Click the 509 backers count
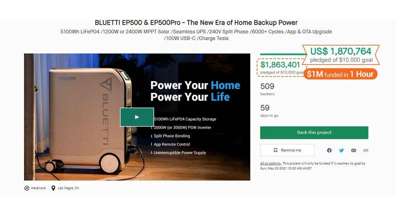This screenshot has height=207, width=396. (x=267, y=87)
